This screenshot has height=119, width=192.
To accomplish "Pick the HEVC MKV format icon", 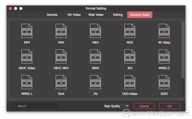I will (x=61, y=57).
